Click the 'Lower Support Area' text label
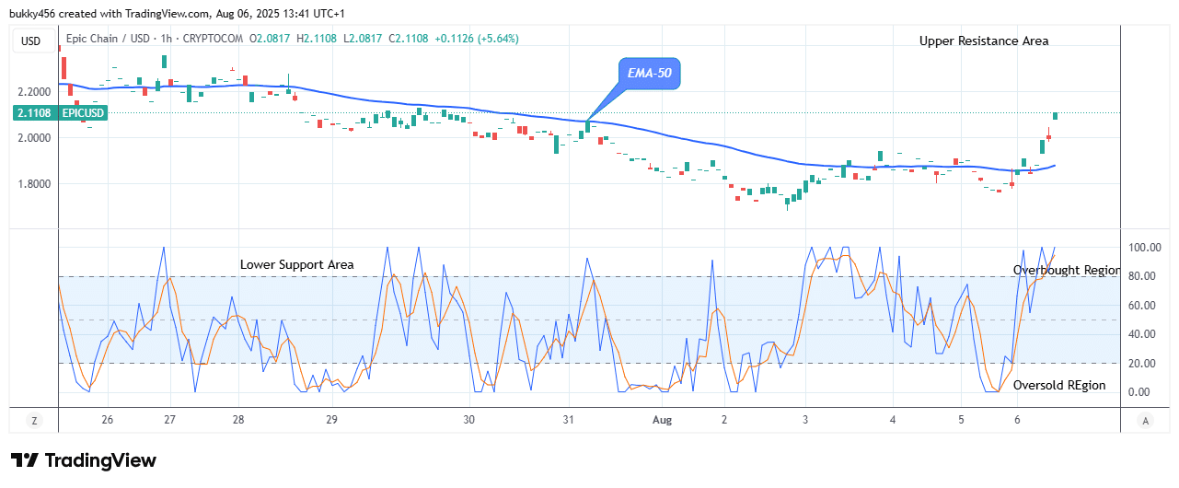This screenshot has height=488, width=1179. coord(297,264)
